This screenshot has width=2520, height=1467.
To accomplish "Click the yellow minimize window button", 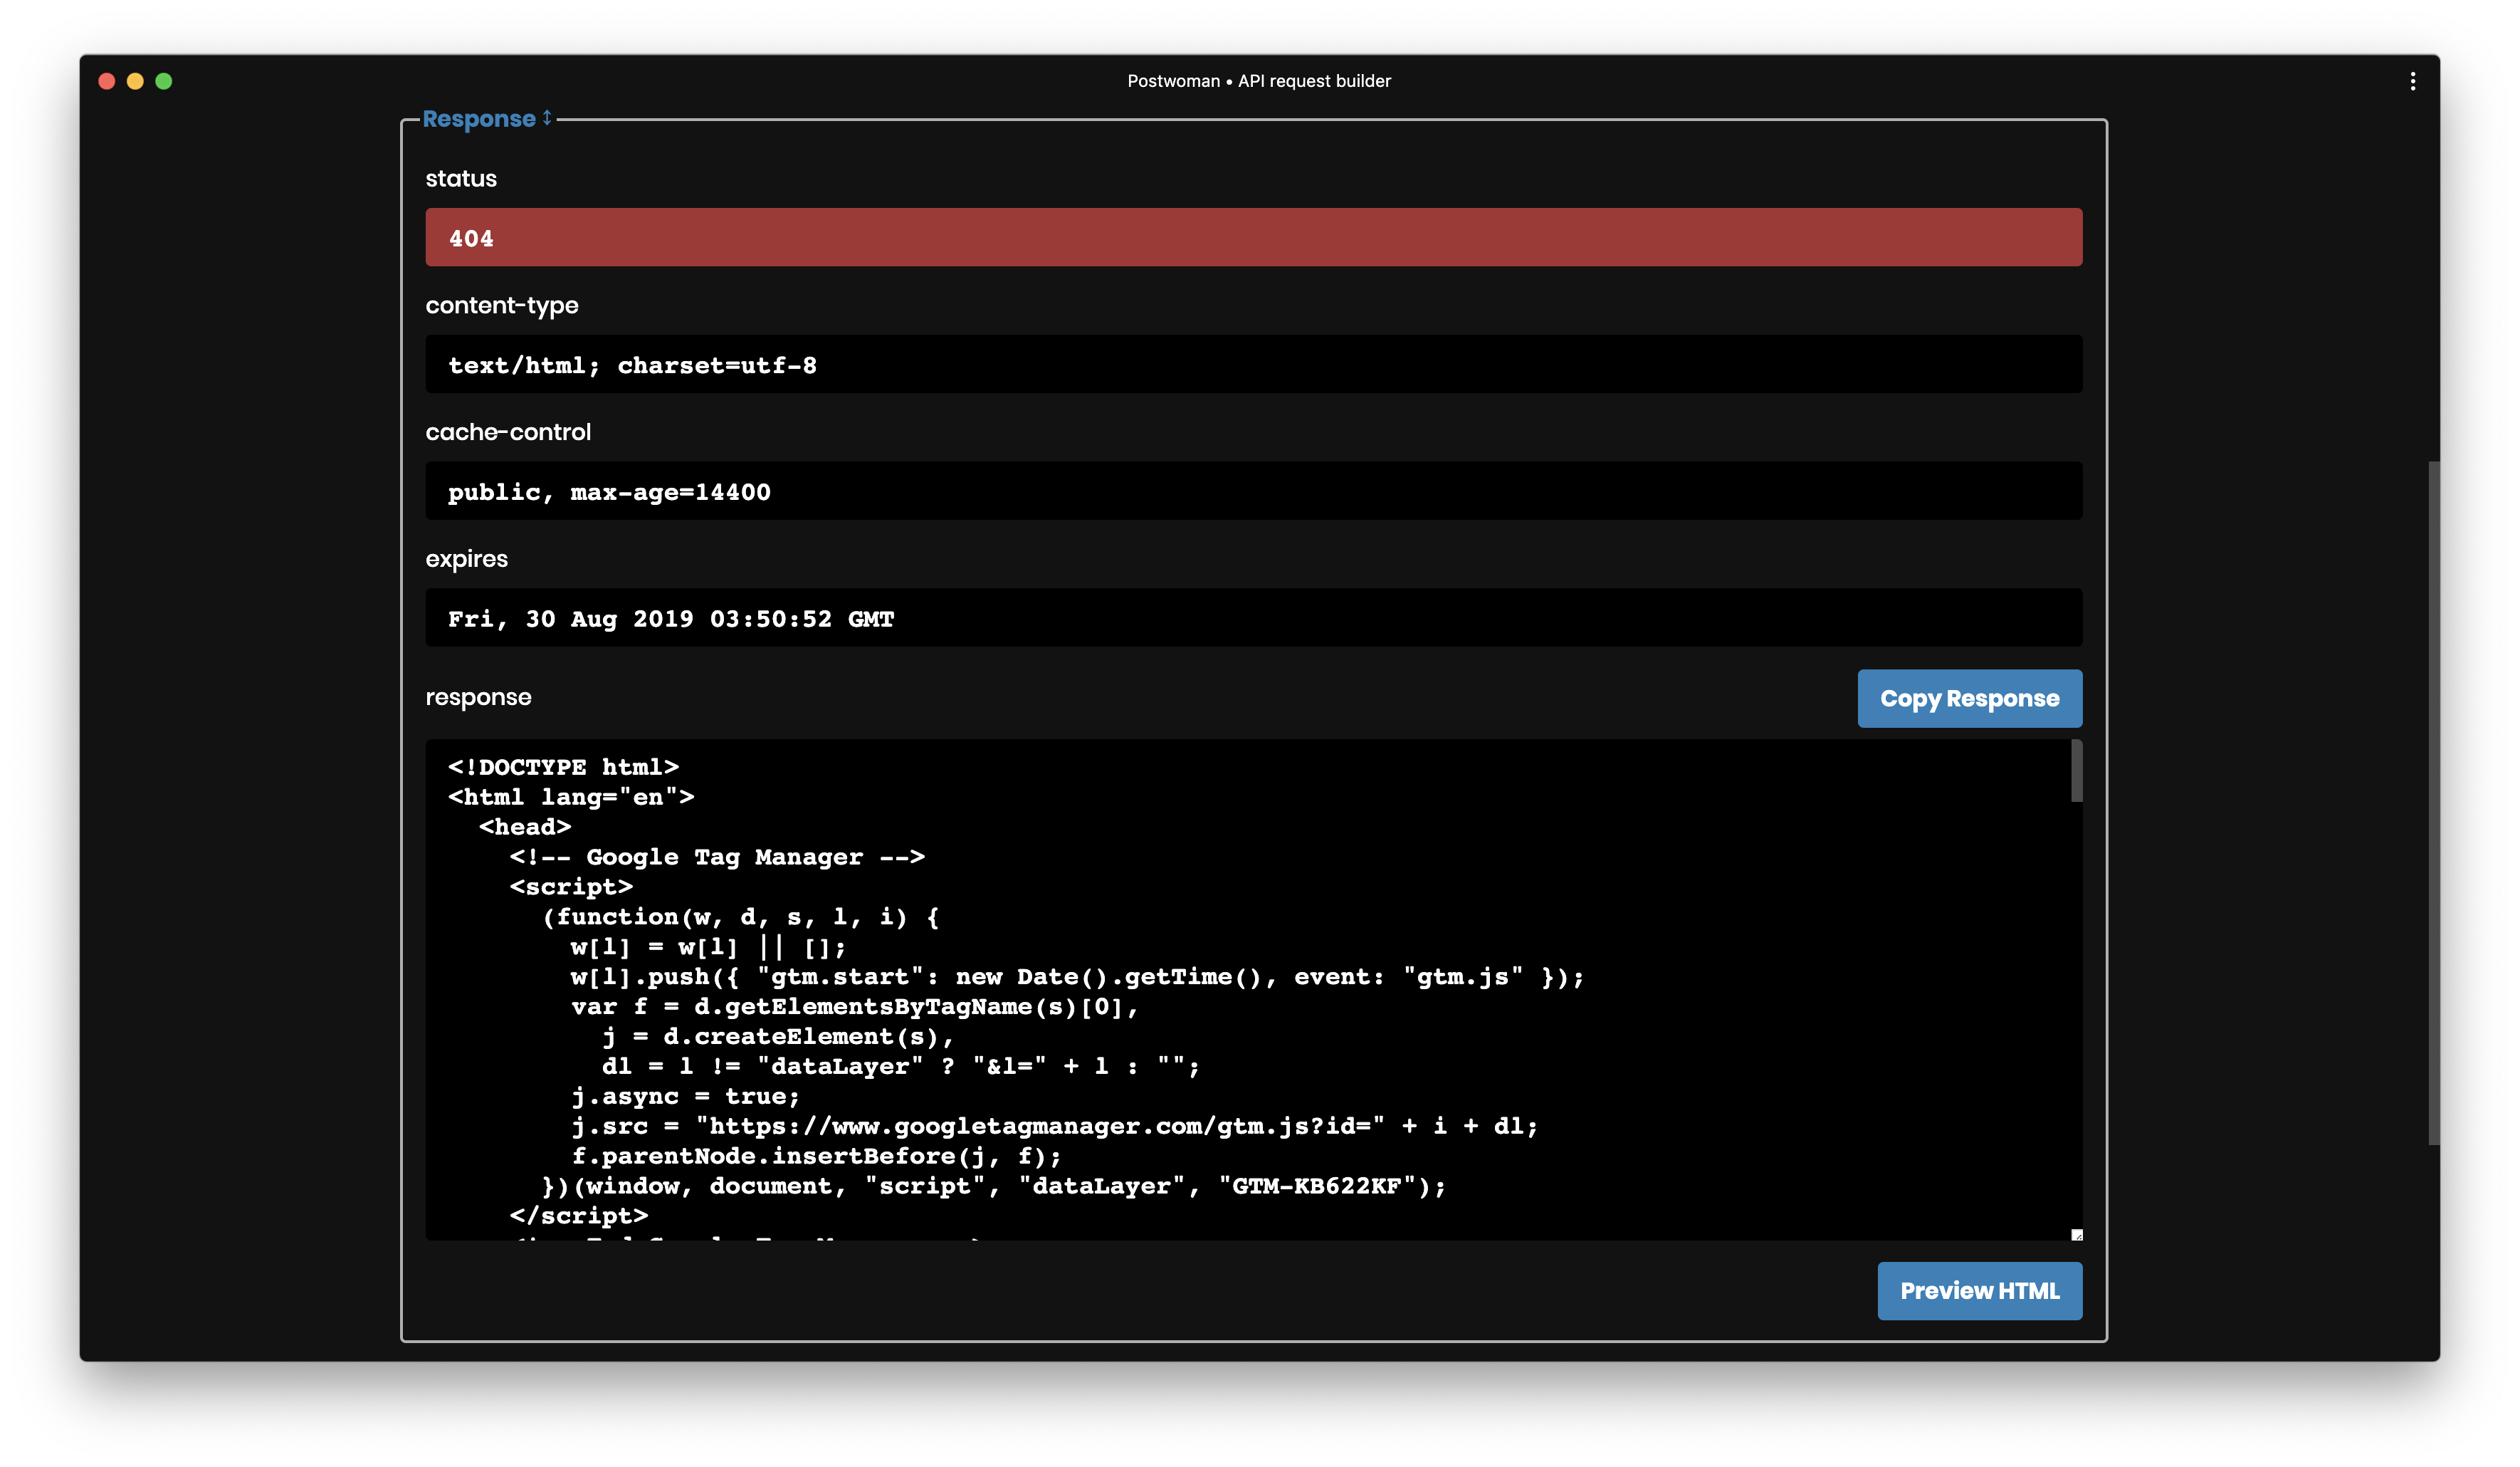I will coord(135,81).
